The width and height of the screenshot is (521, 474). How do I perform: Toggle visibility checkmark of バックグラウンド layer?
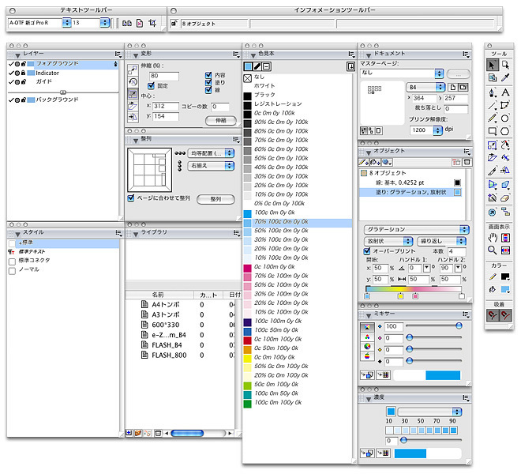coord(11,100)
